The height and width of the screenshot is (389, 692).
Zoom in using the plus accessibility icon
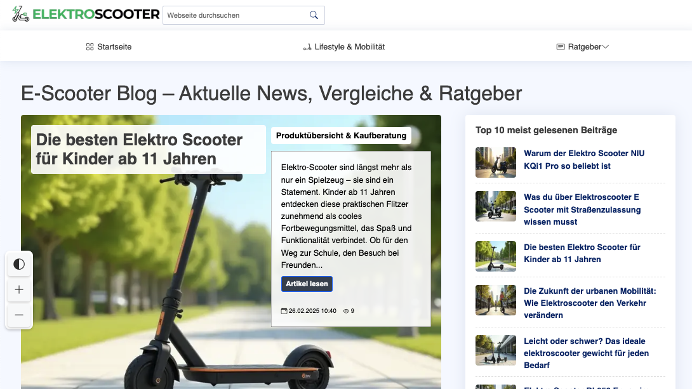coord(19,290)
